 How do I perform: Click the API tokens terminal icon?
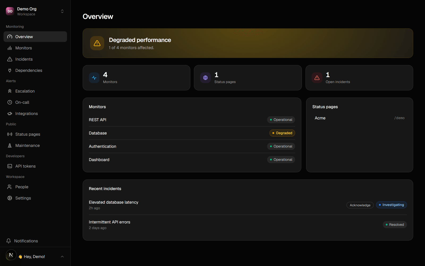click(x=10, y=166)
